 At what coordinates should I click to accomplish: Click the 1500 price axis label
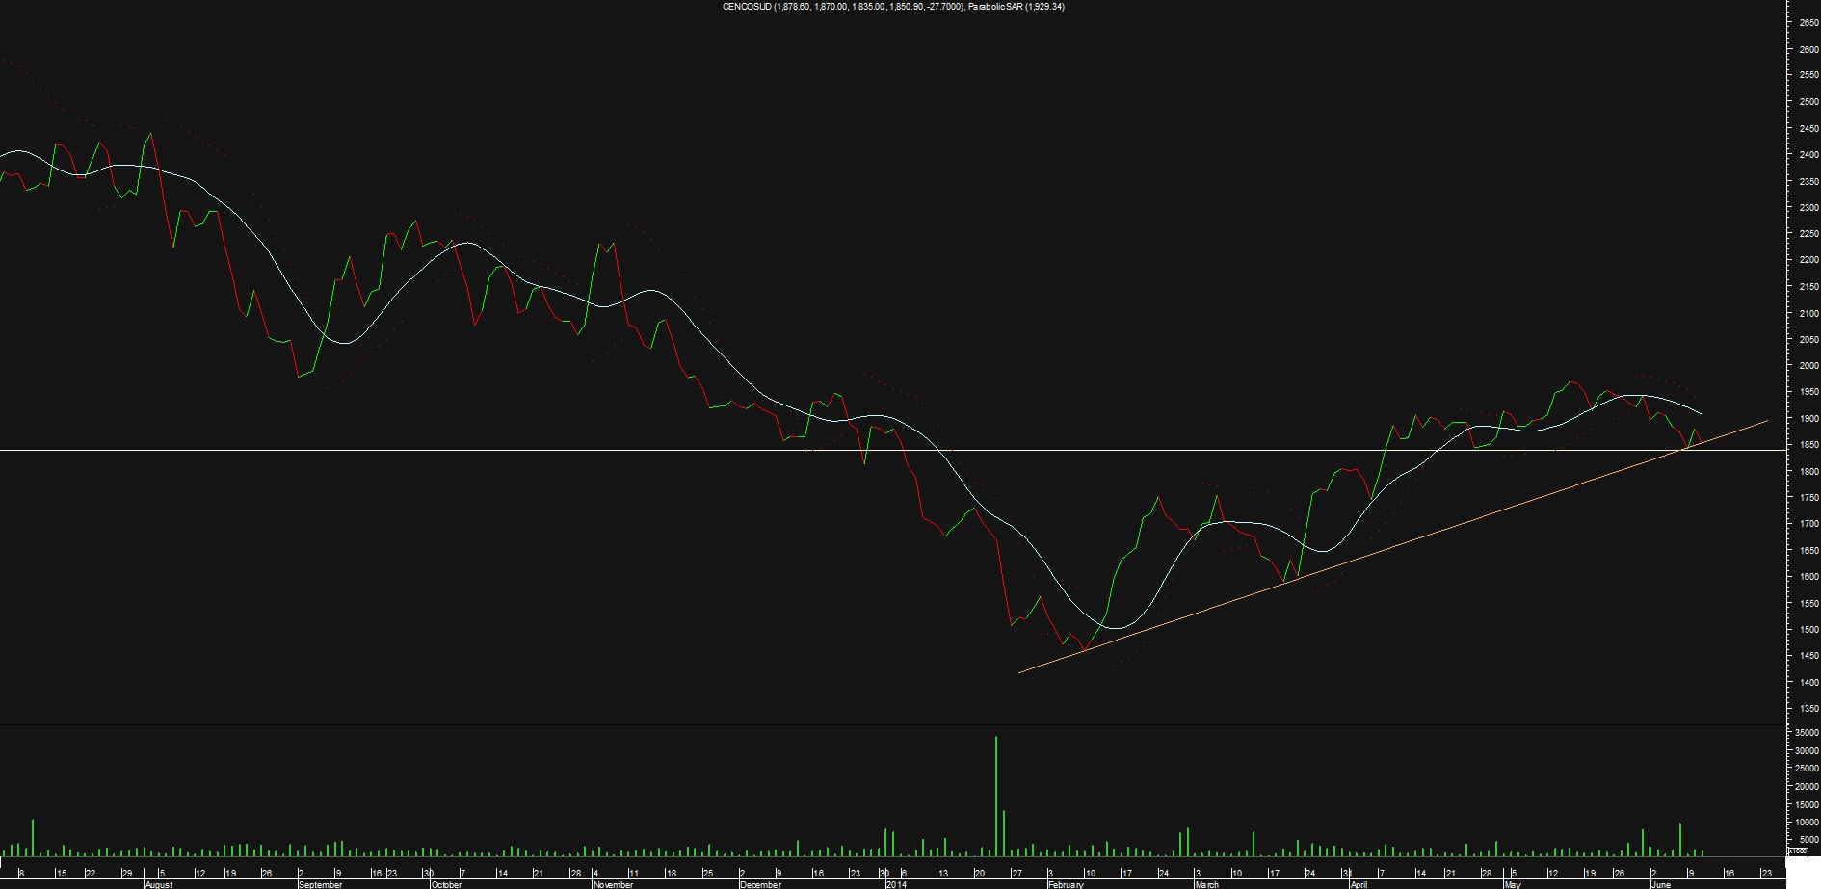pyautogui.click(x=1808, y=630)
